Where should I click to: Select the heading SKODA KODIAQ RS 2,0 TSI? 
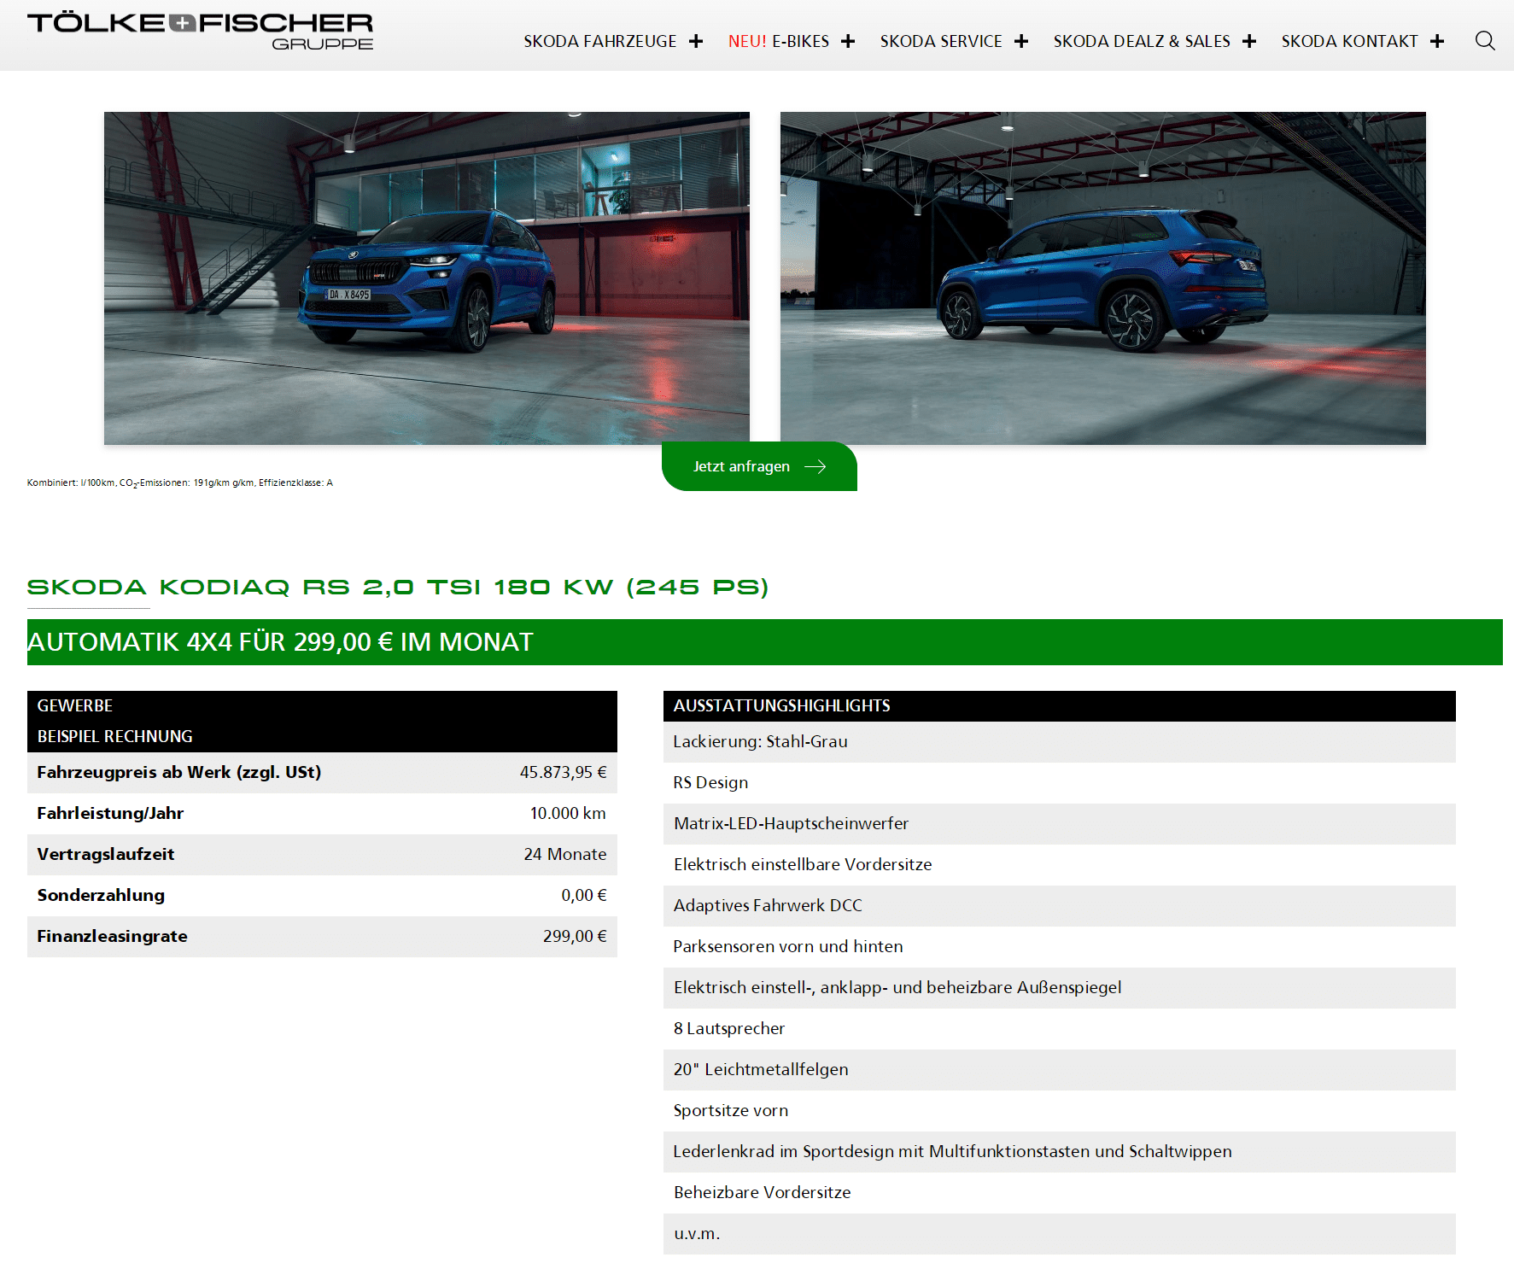(398, 588)
